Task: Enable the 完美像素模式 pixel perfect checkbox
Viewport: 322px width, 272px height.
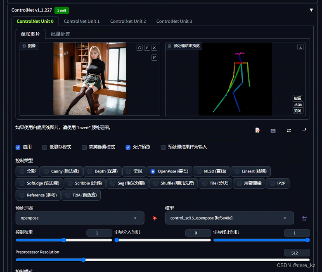Action: tap(84, 147)
